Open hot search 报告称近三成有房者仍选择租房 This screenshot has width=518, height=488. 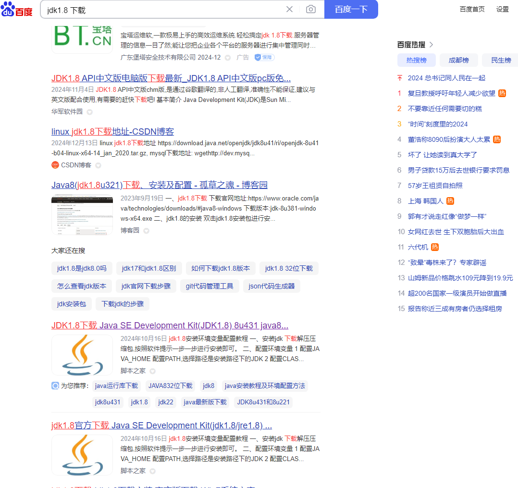click(x=455, y=309)
